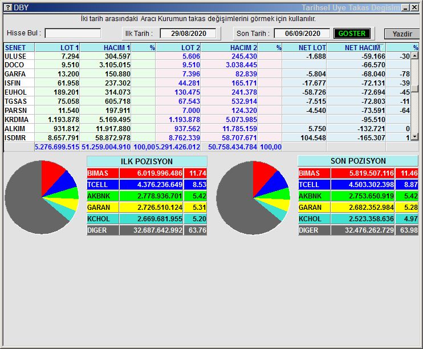The image size is (423, 349).
Task: Sort by LOT 2 column header
Action: coord(178,47)
